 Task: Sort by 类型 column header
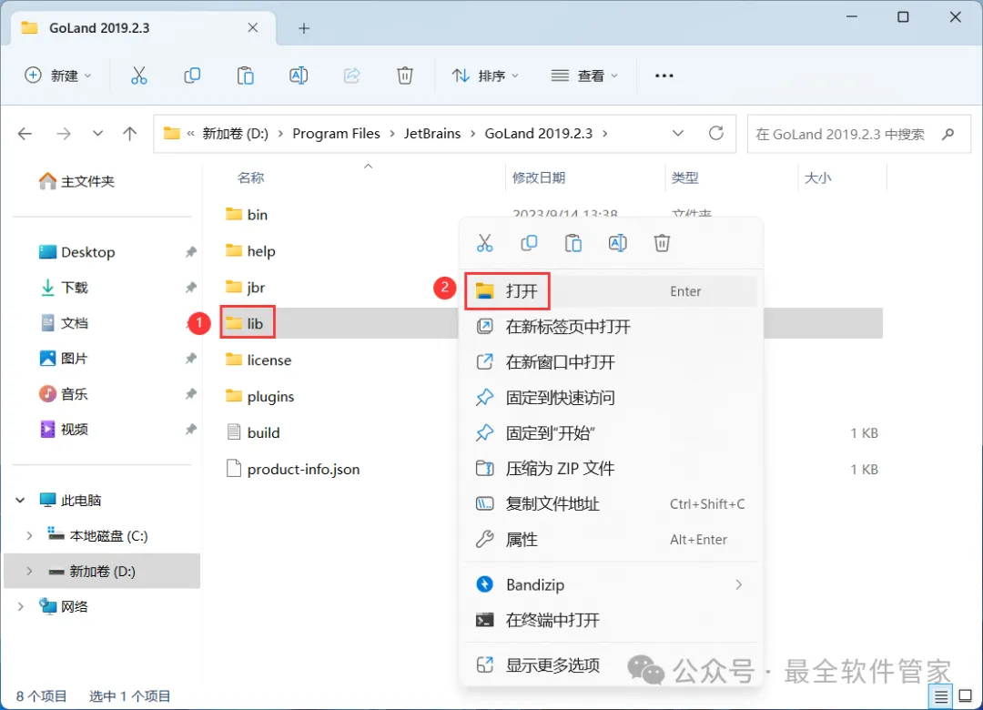point(684,178)
